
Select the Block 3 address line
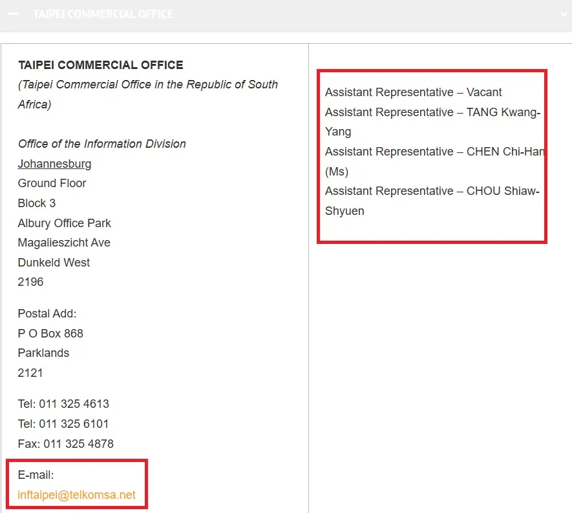tap(37, 203)
